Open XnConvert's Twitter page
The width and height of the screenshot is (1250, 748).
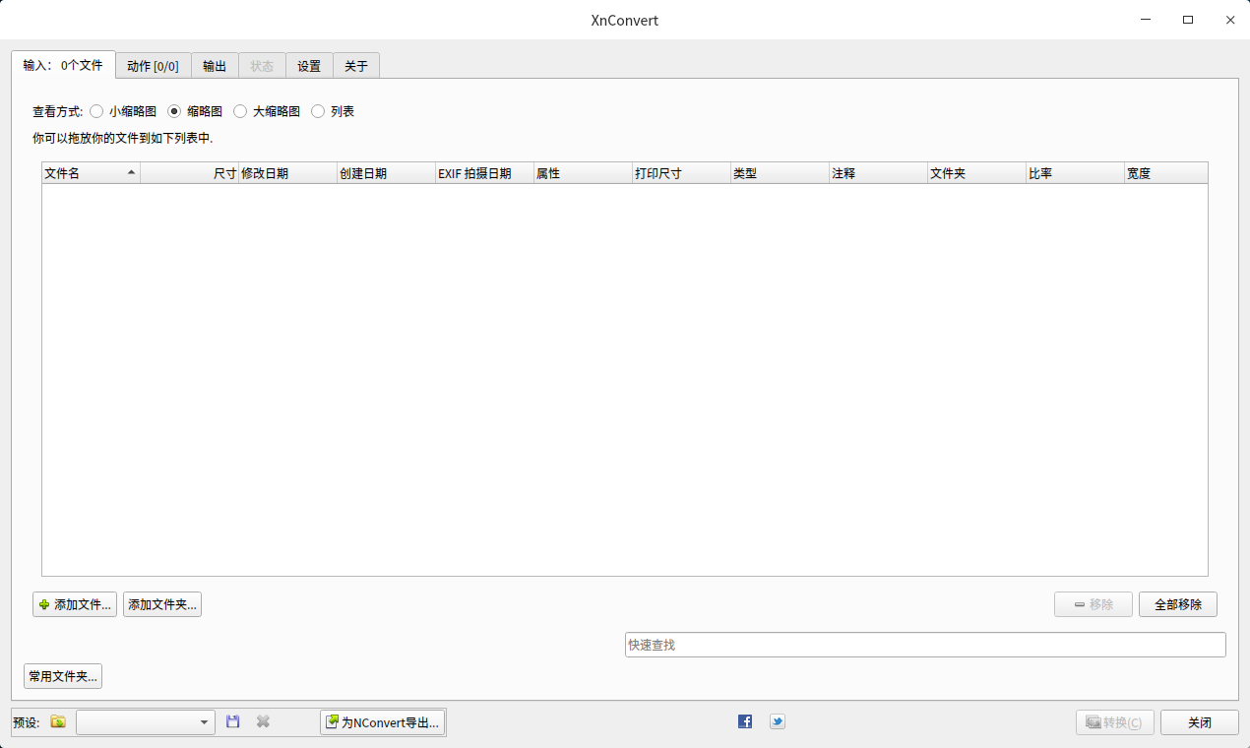click(778, 721)
